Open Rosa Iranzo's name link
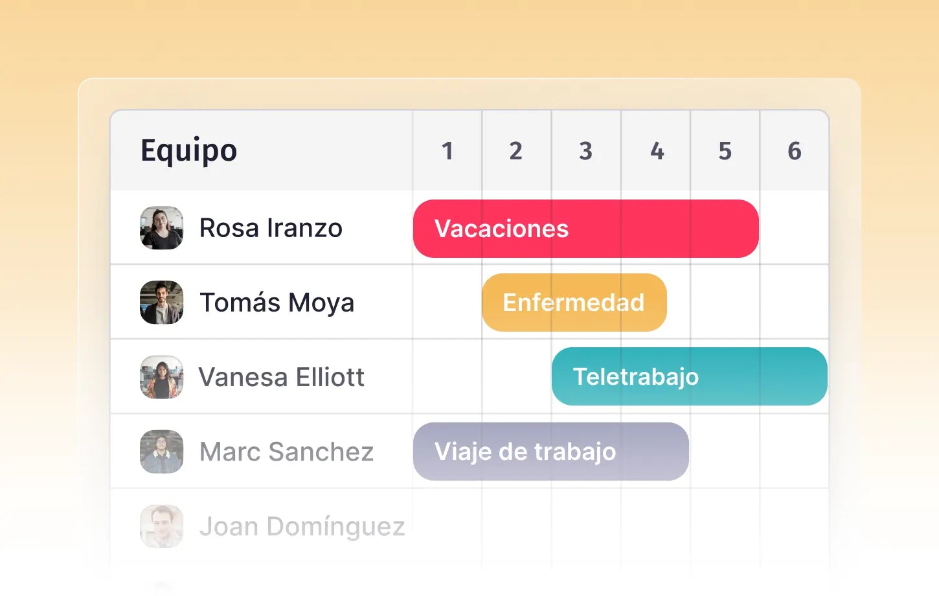 tap(271, 228)
